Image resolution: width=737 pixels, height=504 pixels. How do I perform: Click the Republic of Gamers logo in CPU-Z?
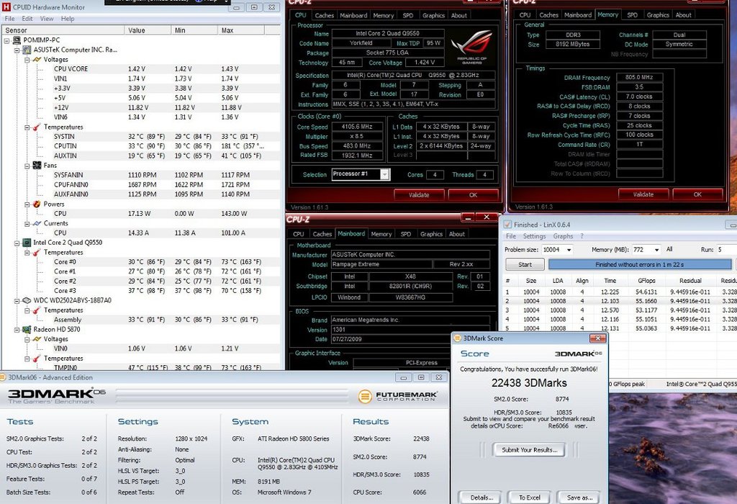471,45
